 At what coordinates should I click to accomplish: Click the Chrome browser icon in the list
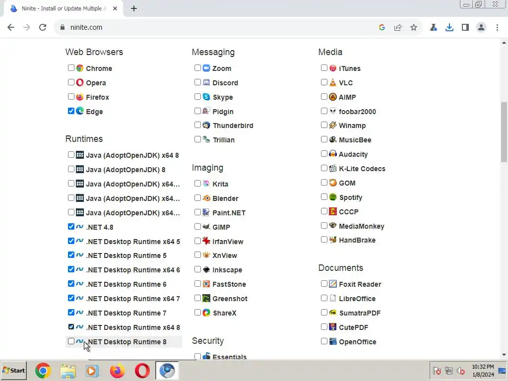[80, 68]
